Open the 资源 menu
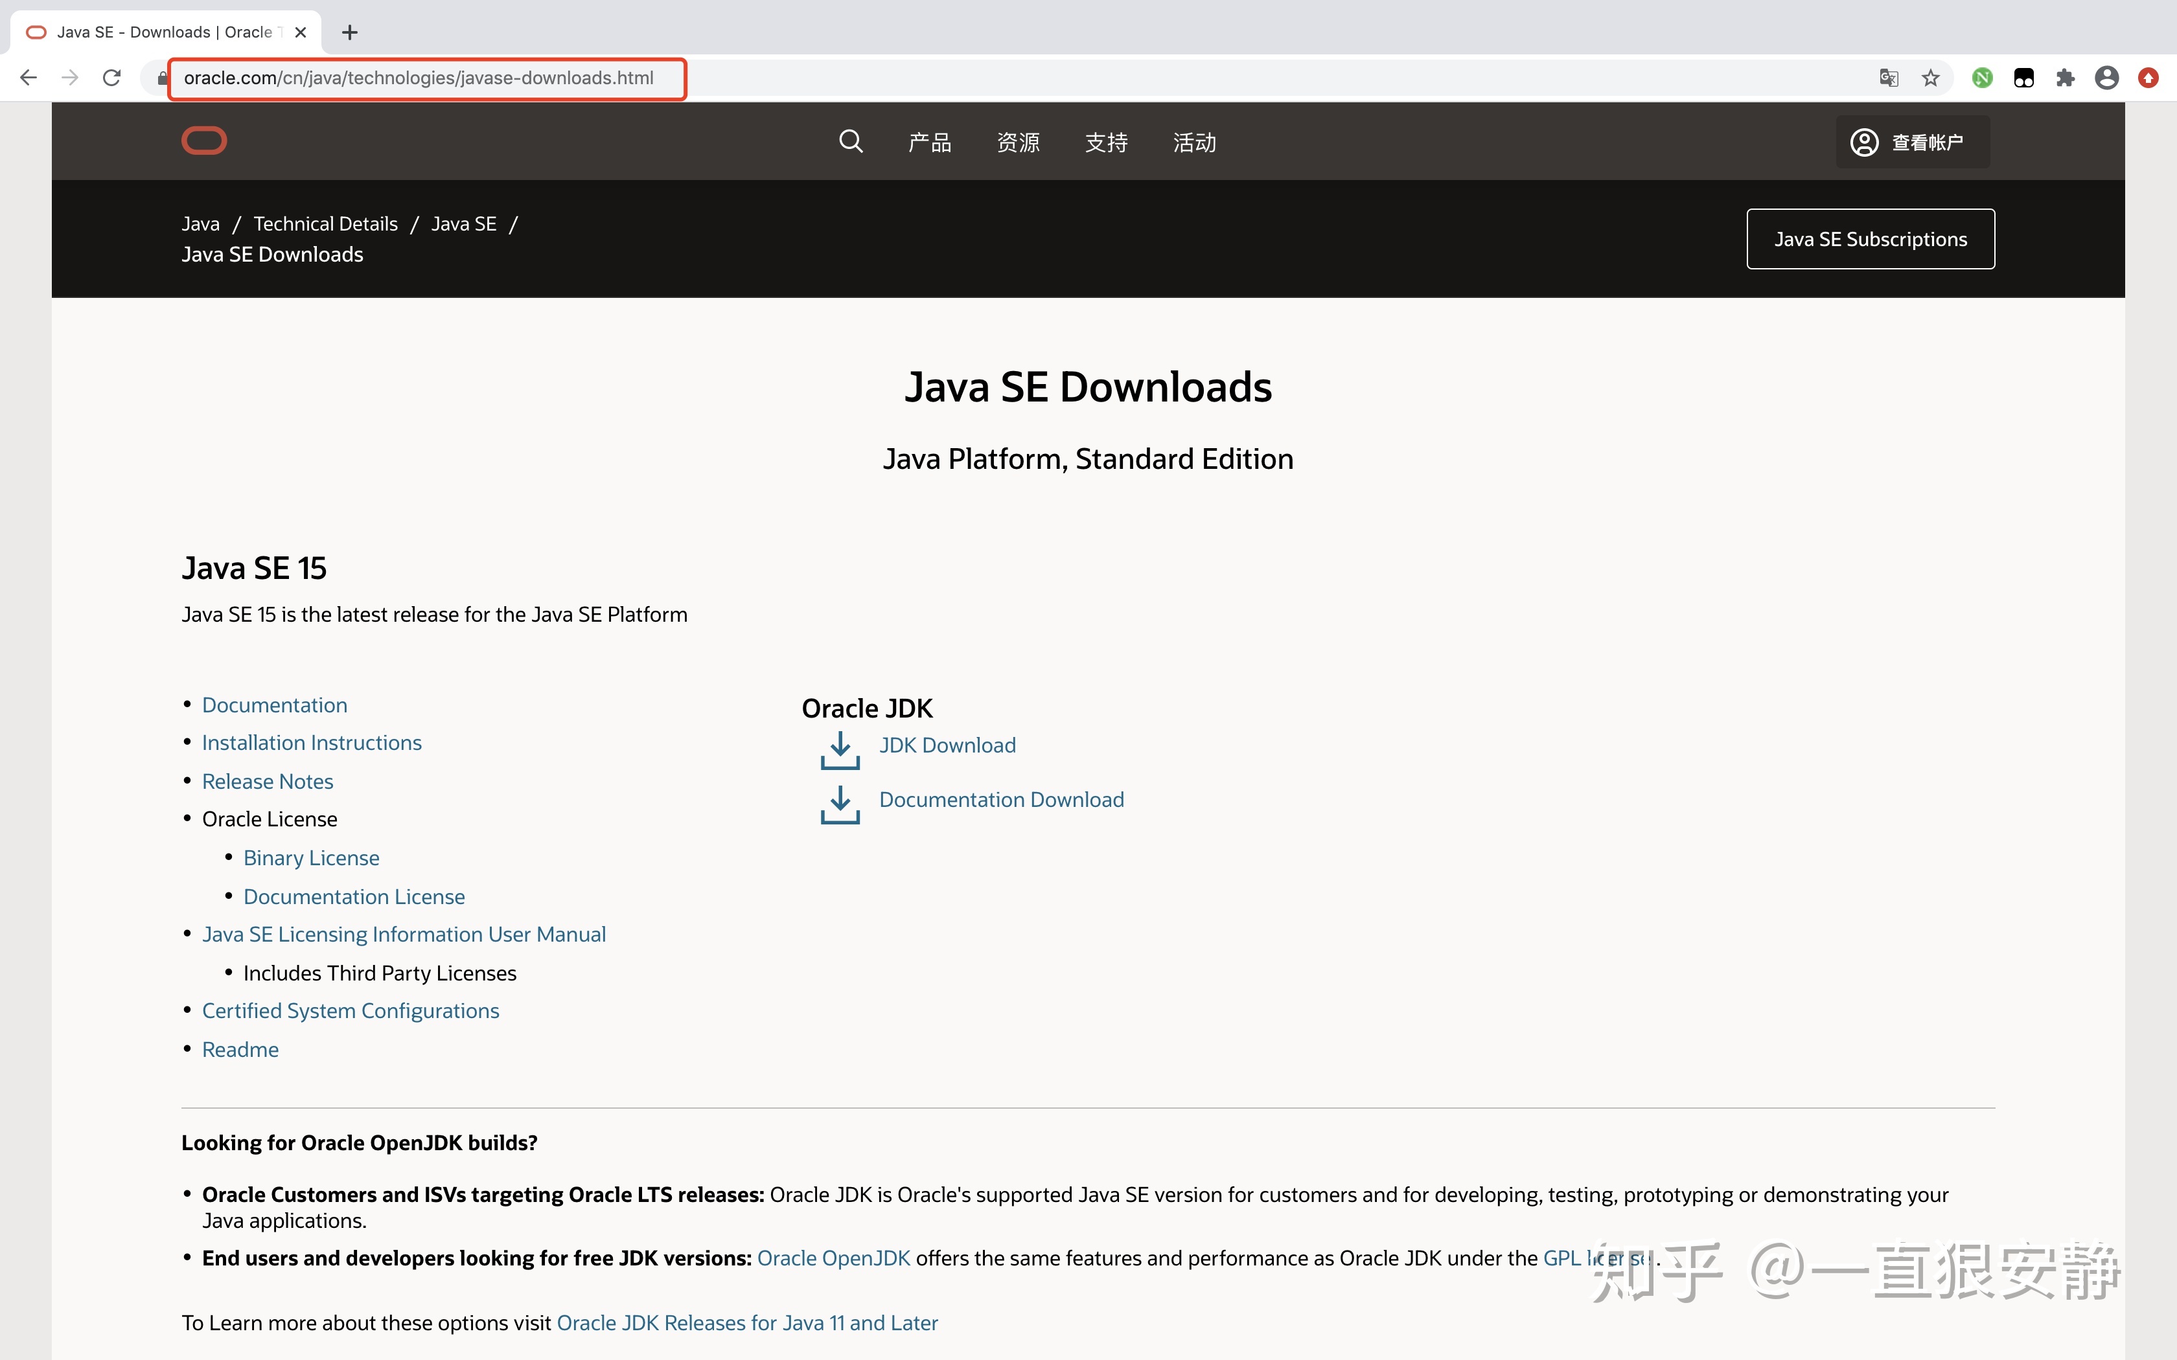 (1019, 142)
